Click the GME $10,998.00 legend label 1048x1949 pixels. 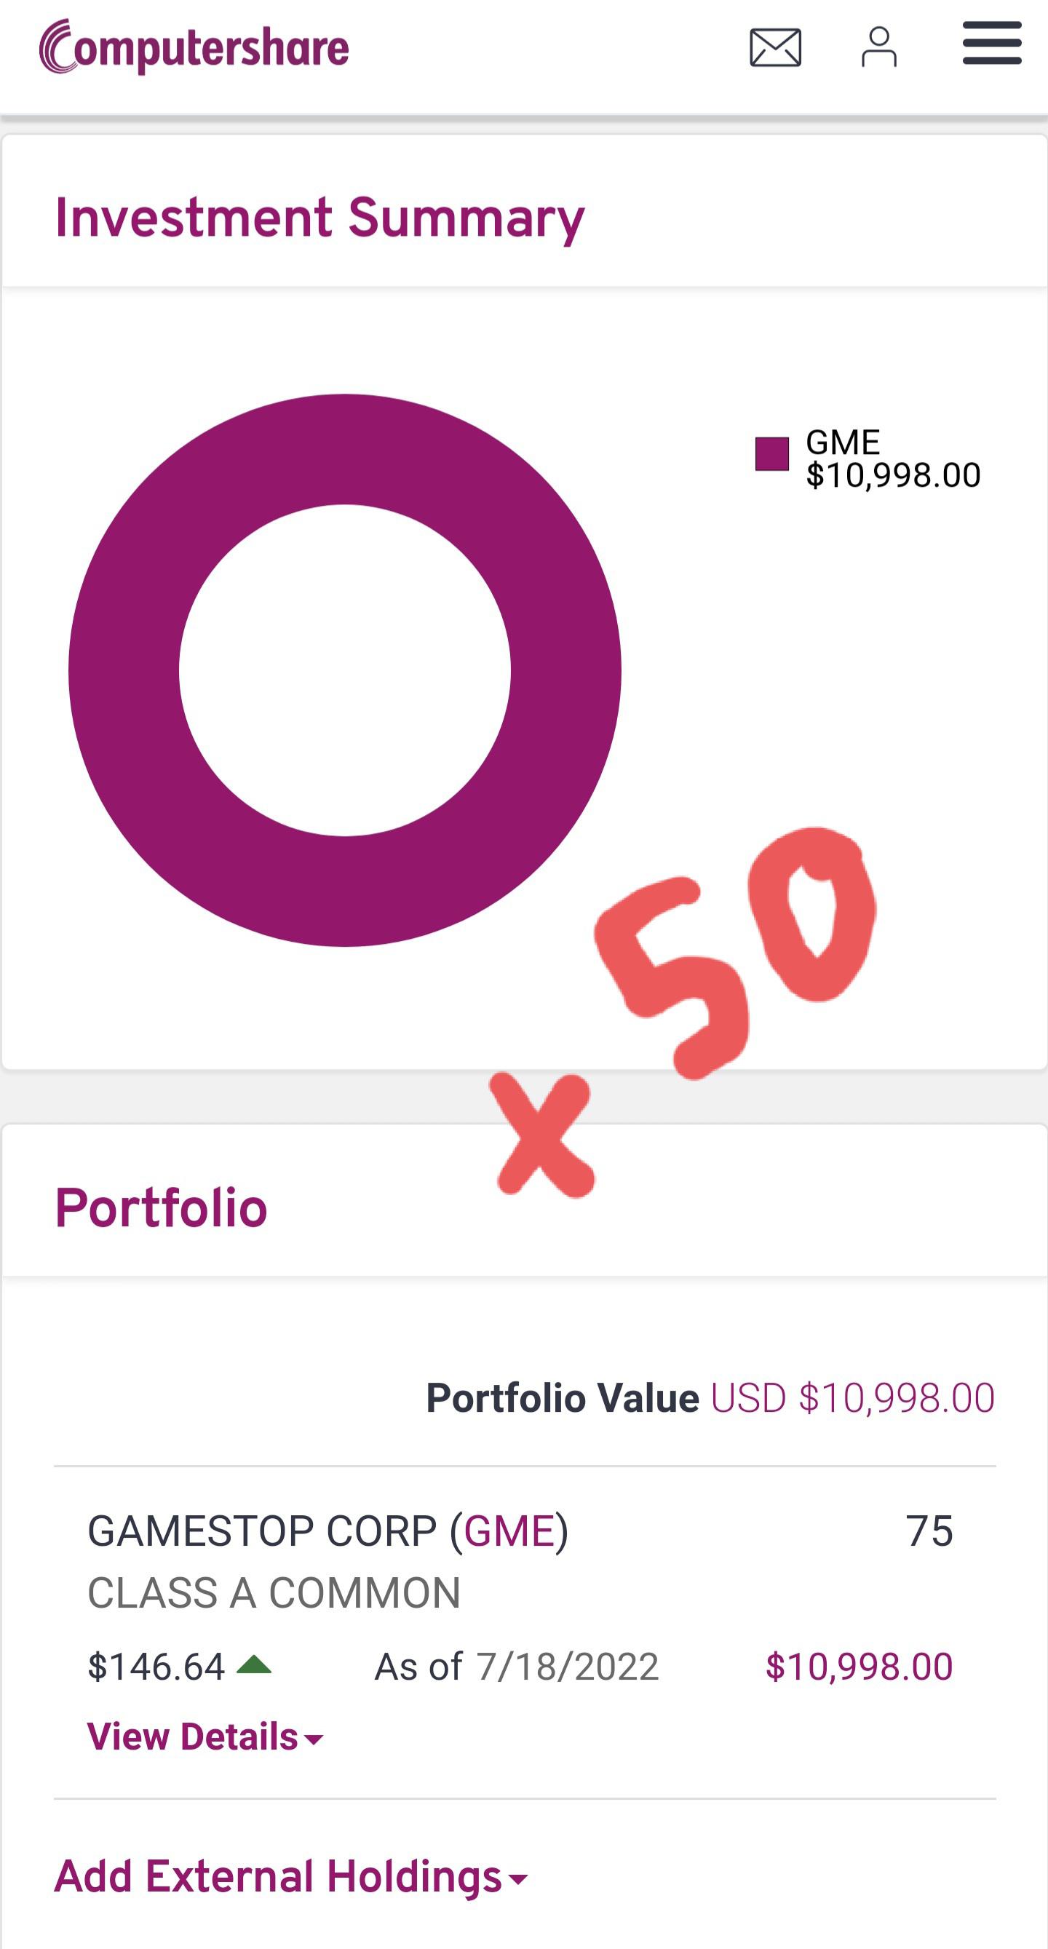click(893, 459)
